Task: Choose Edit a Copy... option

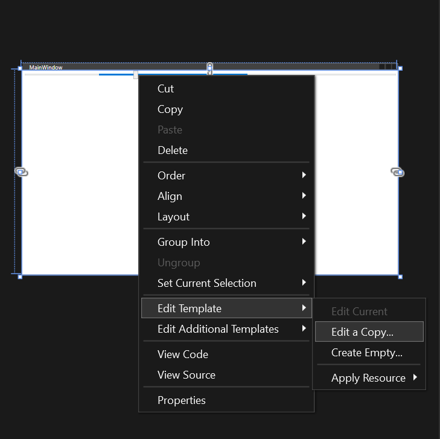Action: (x=369, y=332)
